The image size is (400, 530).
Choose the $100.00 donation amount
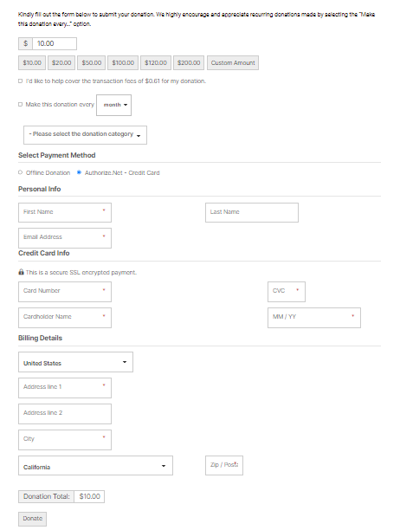pyautogui.click(x=123, y=63)
